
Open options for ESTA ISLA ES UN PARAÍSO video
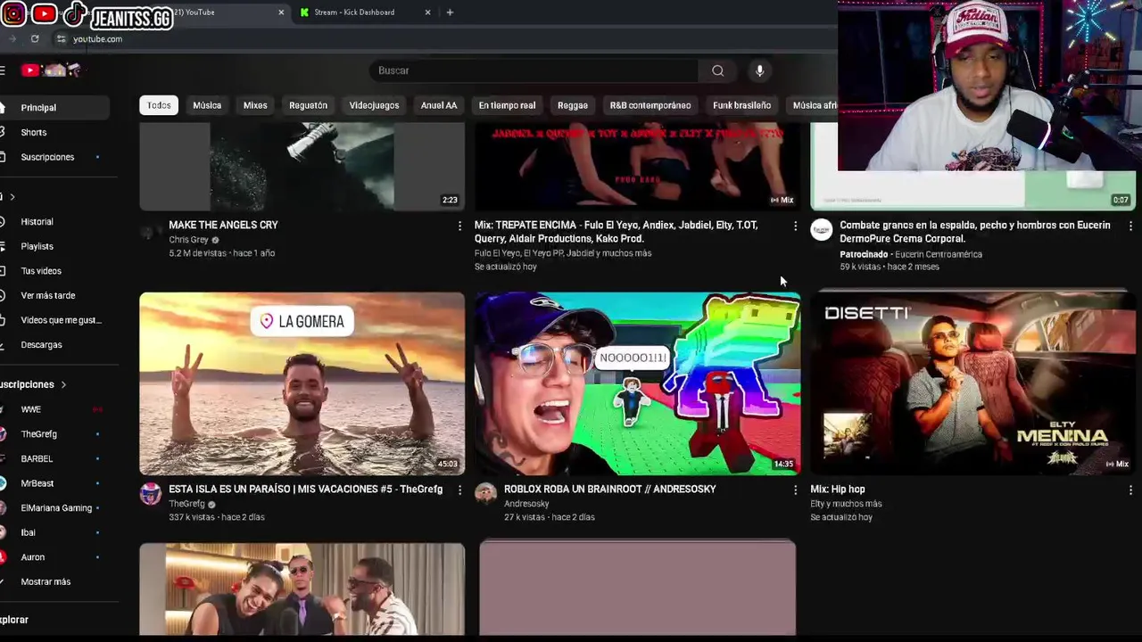click(459, 490)
